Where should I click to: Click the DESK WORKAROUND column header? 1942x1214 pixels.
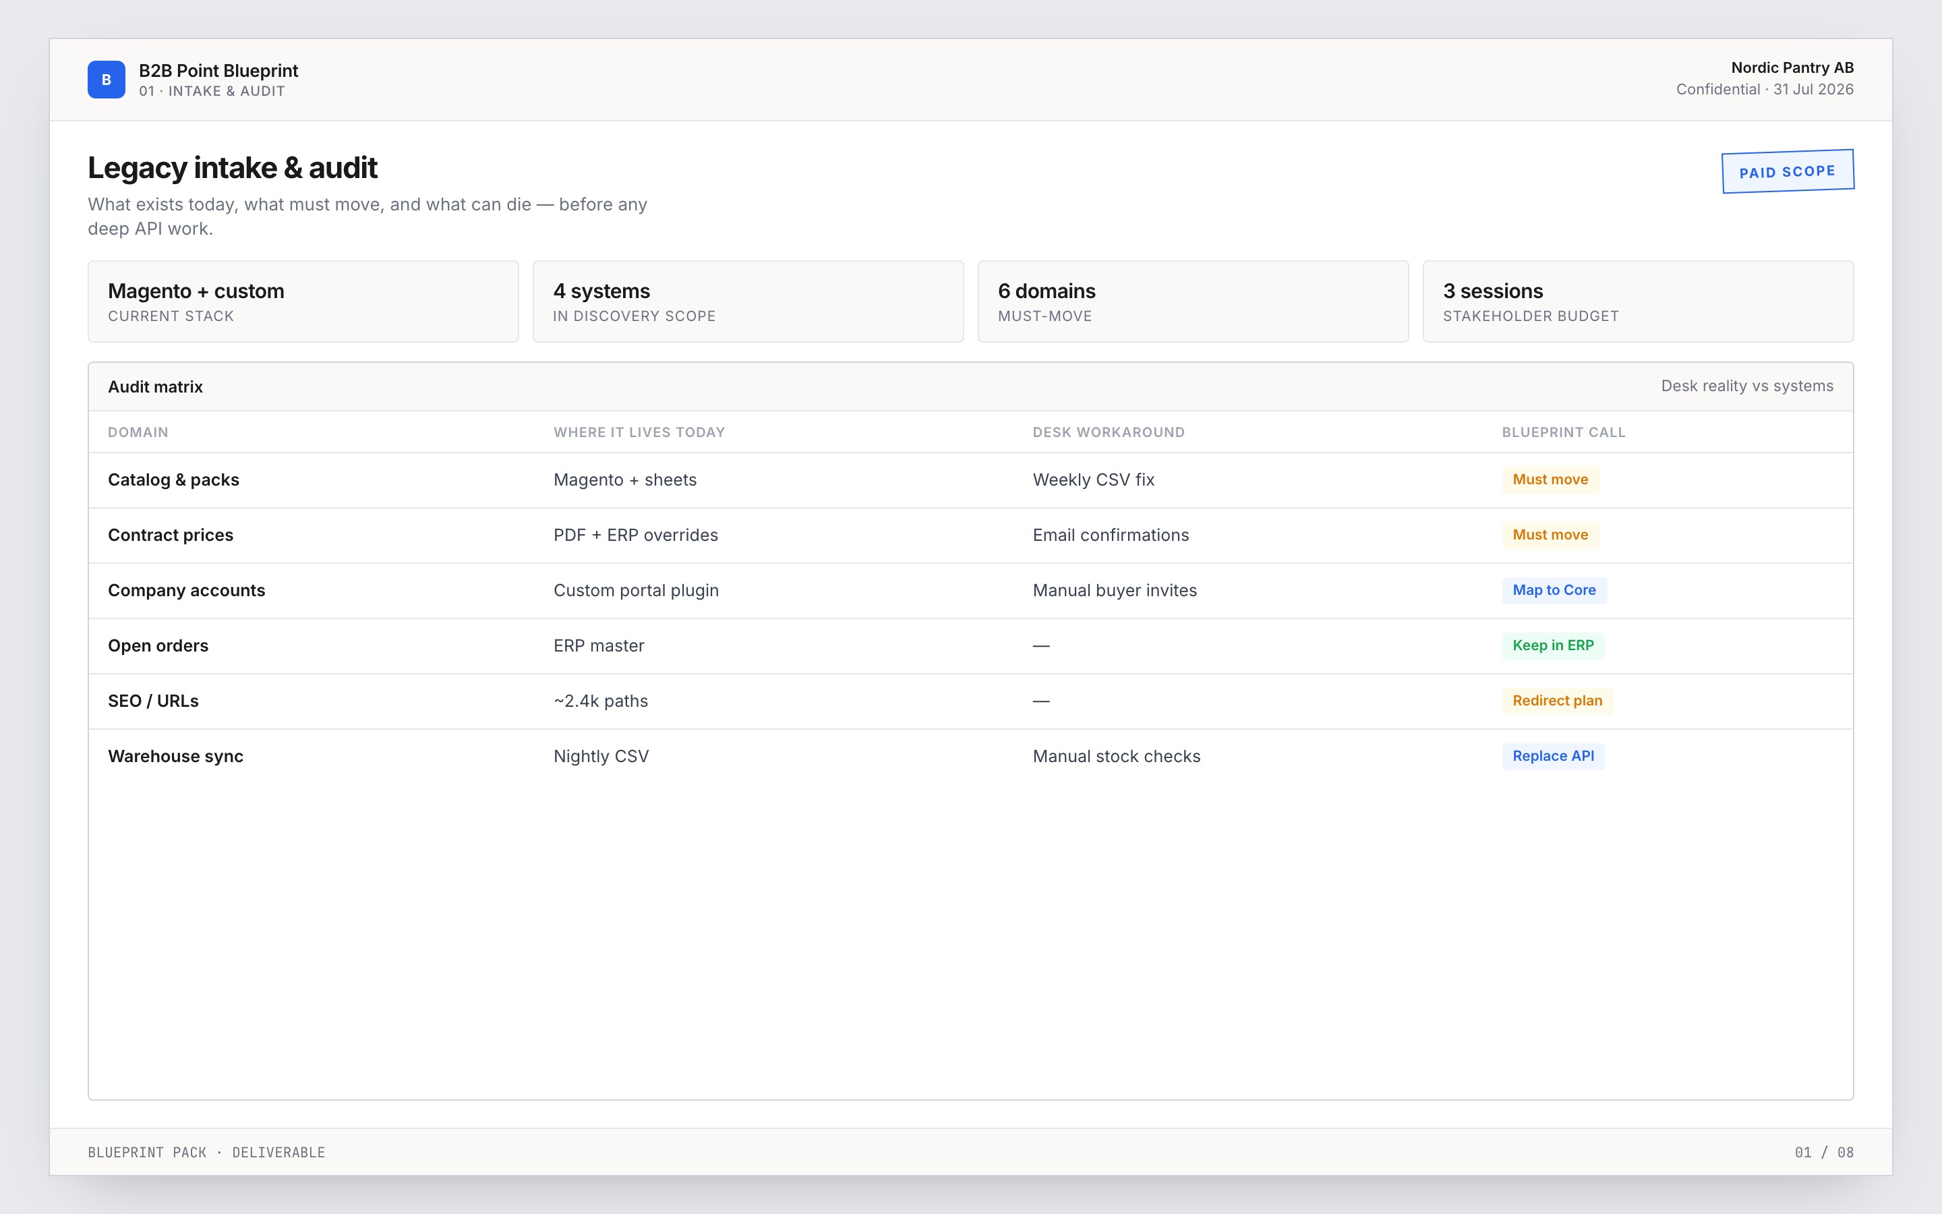1109,432
